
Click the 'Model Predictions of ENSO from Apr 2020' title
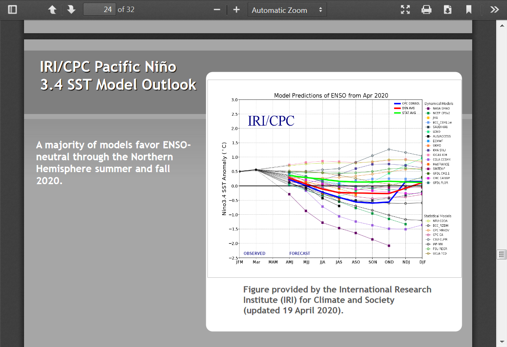331,95
